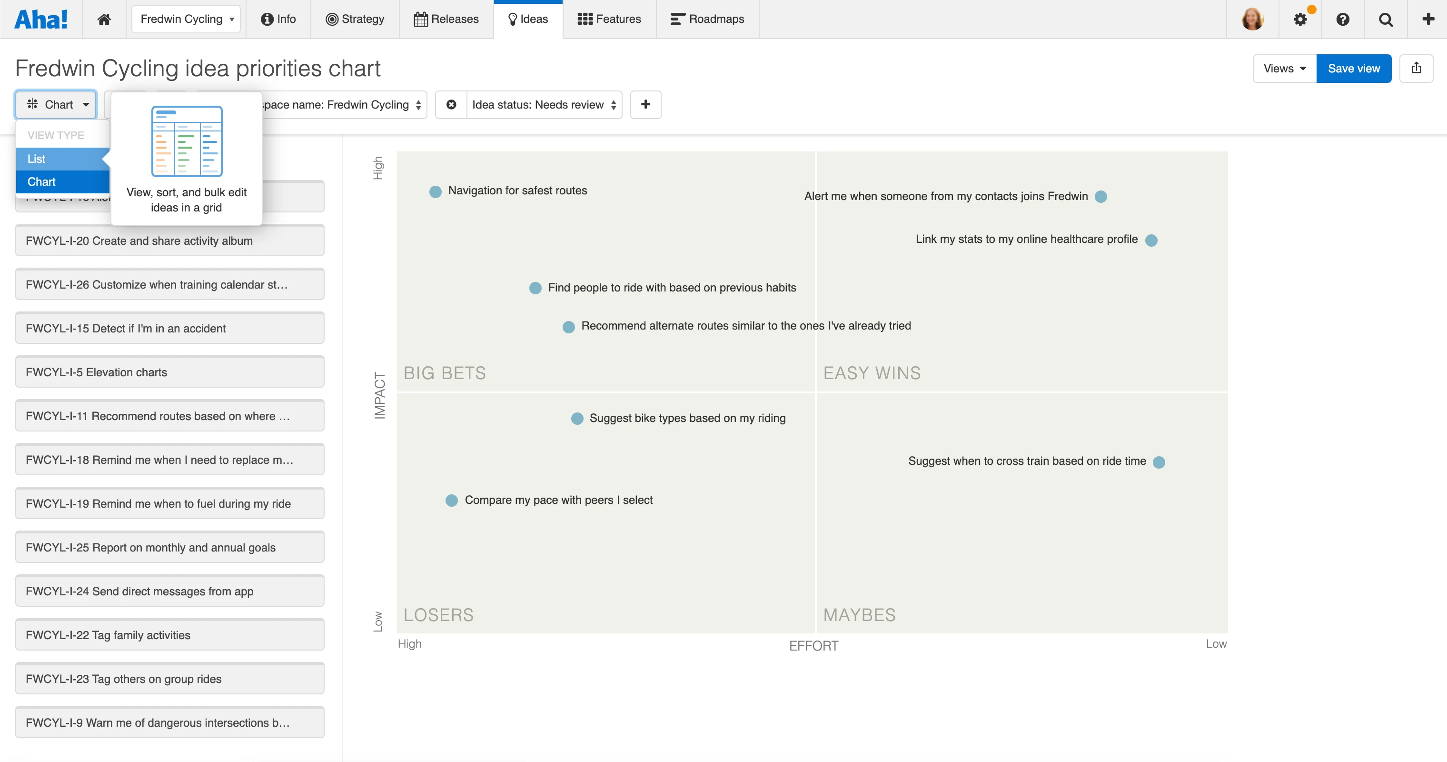Image resolution: width=1447 pixels, height=762 pixels.
Task: Click the Navigation for safest routes dot
Action: click(436, 191)
